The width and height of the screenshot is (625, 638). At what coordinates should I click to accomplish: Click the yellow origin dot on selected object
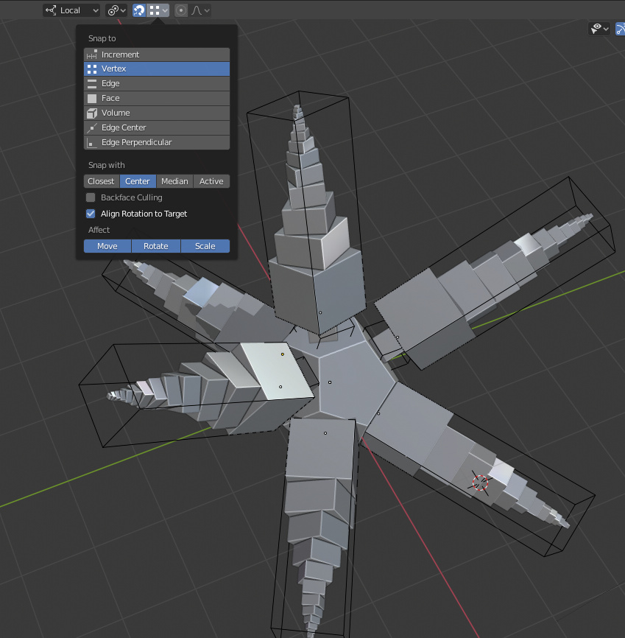pyautogui.click(x=283, y=354)
